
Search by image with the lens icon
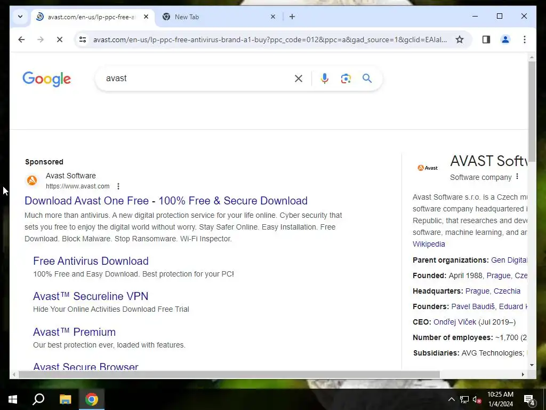(346, 78)
